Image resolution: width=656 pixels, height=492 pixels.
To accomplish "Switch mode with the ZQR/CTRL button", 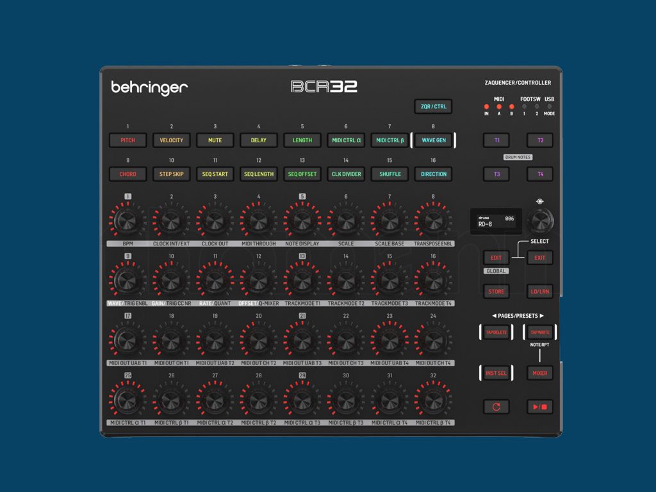I will coord(434,106).
